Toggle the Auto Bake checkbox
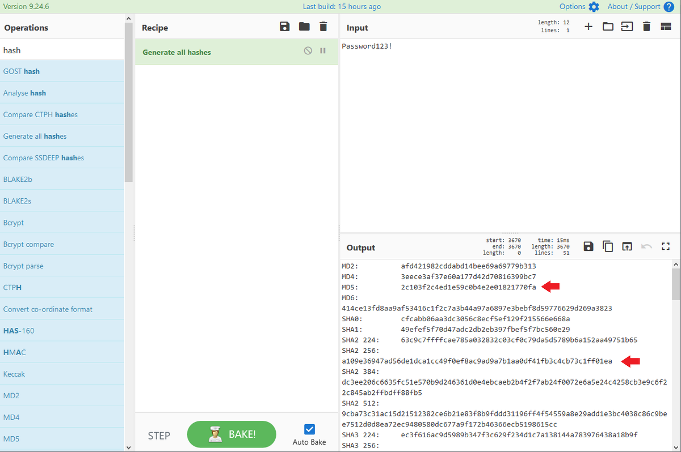Image resolution: width=681 pixels, height=452 pixels. (309, 429)
